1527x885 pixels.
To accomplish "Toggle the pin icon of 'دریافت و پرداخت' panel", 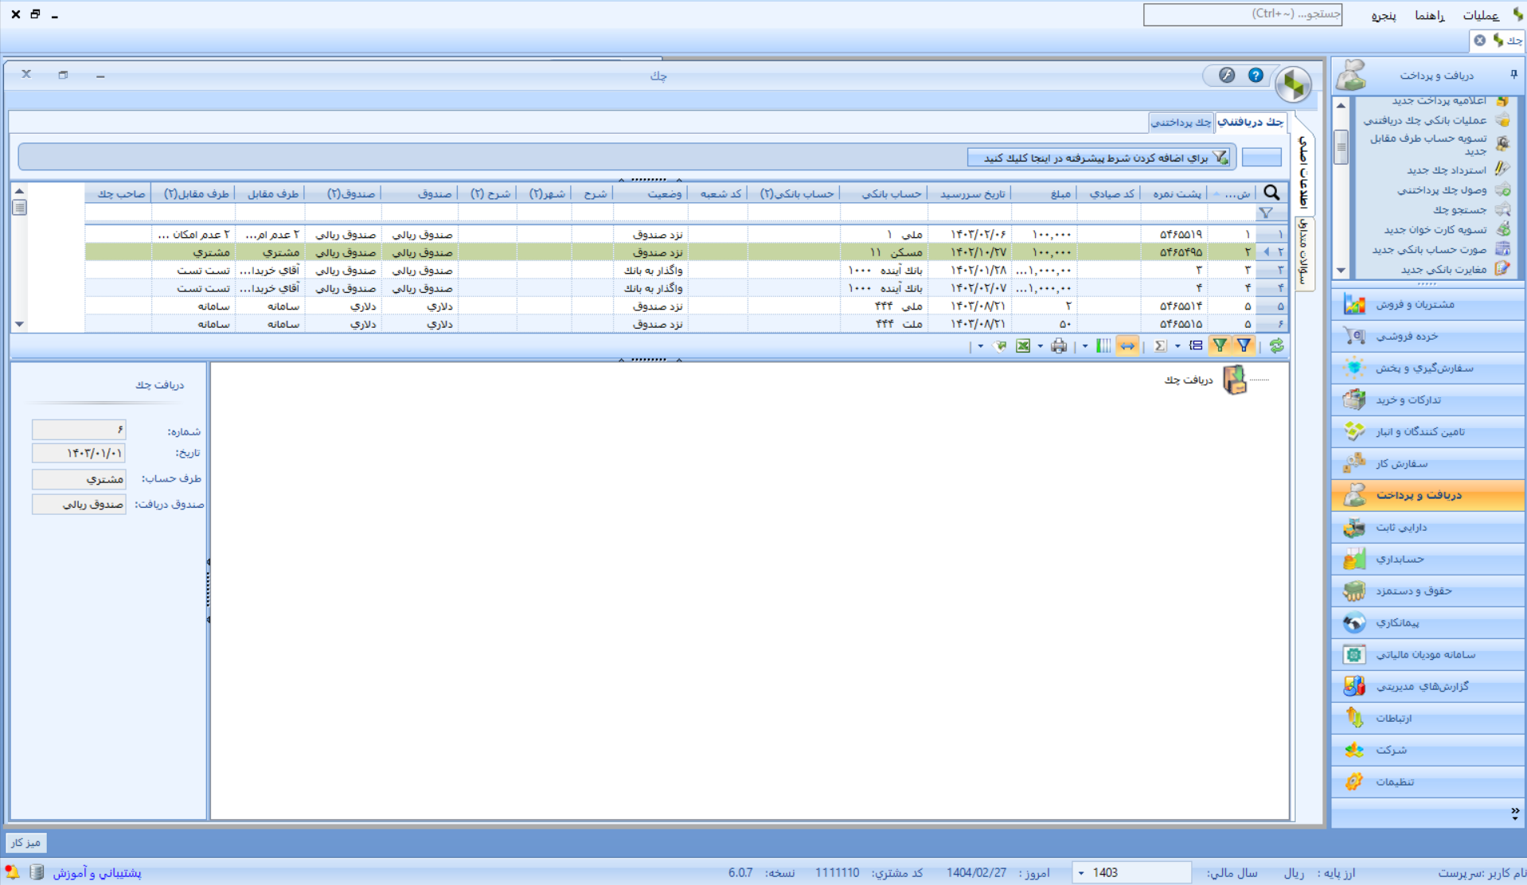I will pos(1513,74).
